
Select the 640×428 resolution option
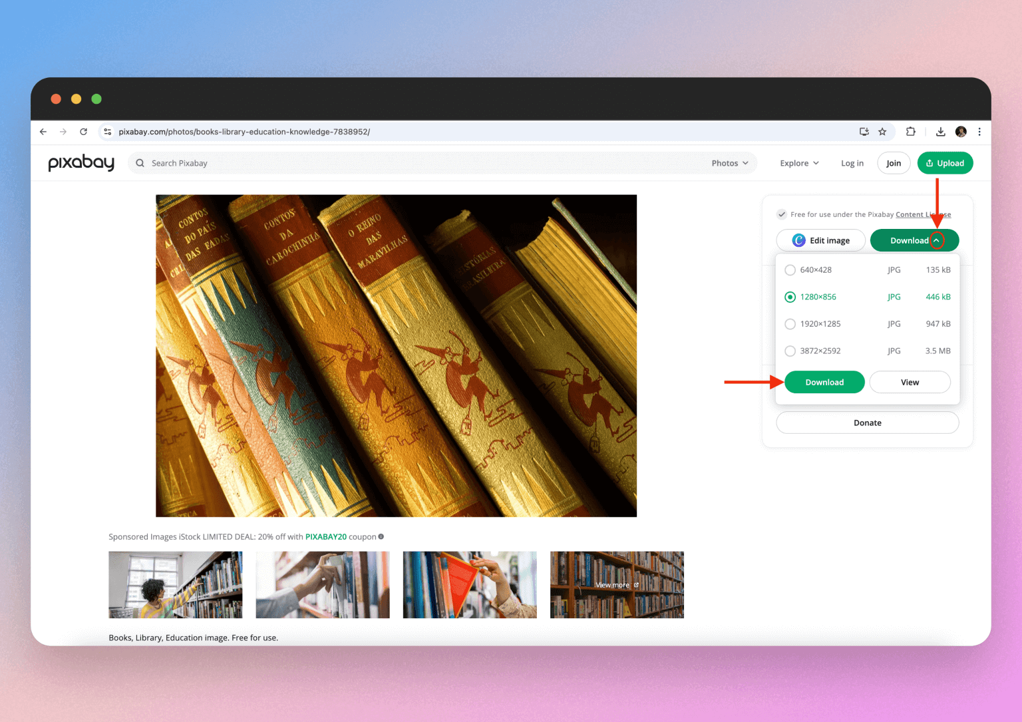[x=790, y=270]
